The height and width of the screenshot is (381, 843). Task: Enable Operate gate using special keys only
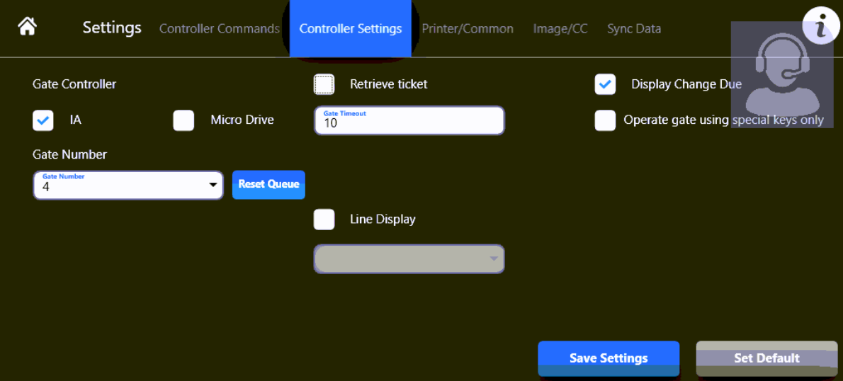coord(606,120)
